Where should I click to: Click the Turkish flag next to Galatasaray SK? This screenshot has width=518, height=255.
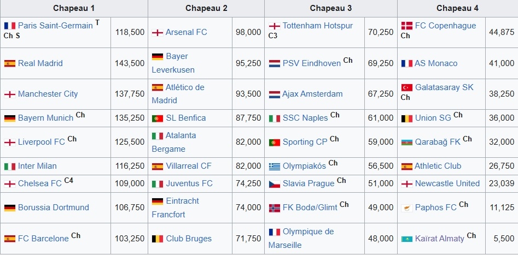click(x=407, y=88)
